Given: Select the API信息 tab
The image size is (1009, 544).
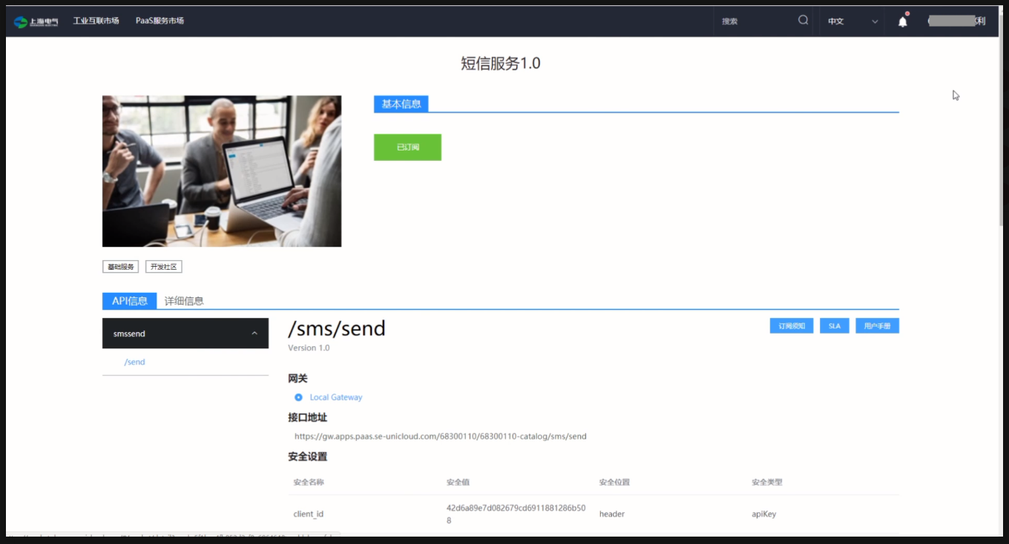Looking at the screenshot, I should pos(131,301).
